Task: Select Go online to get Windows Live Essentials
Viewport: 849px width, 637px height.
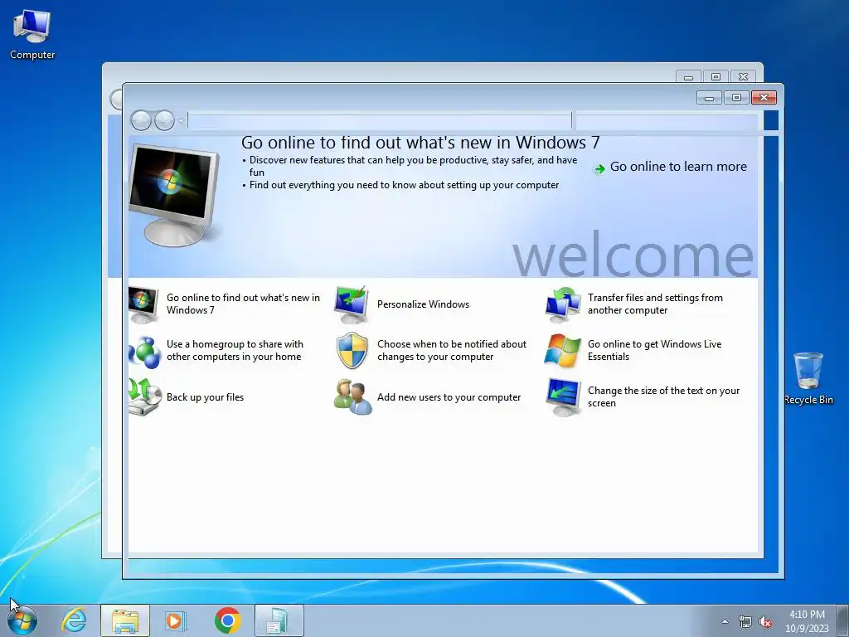Action: 655,351
